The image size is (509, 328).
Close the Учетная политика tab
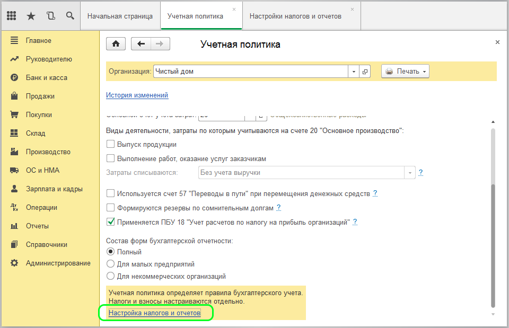coord(234,10)
